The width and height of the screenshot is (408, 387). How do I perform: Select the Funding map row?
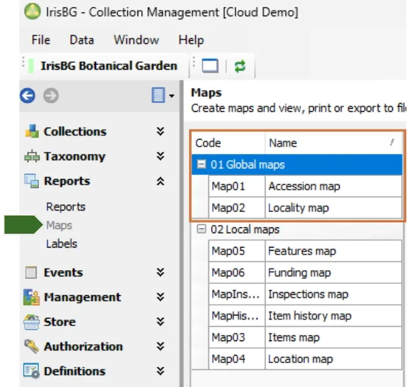pos(305,273)
